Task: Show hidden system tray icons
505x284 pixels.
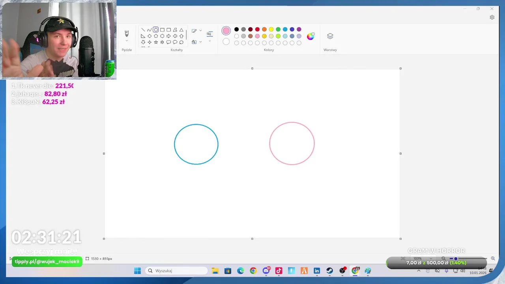Action: point(419,271)
